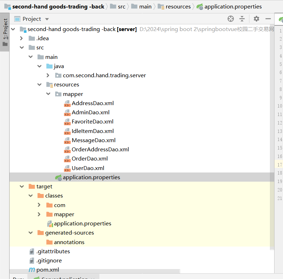The image size is (283, 279).
Task: Collapse the src folder
Action: [x=22, y=48]
